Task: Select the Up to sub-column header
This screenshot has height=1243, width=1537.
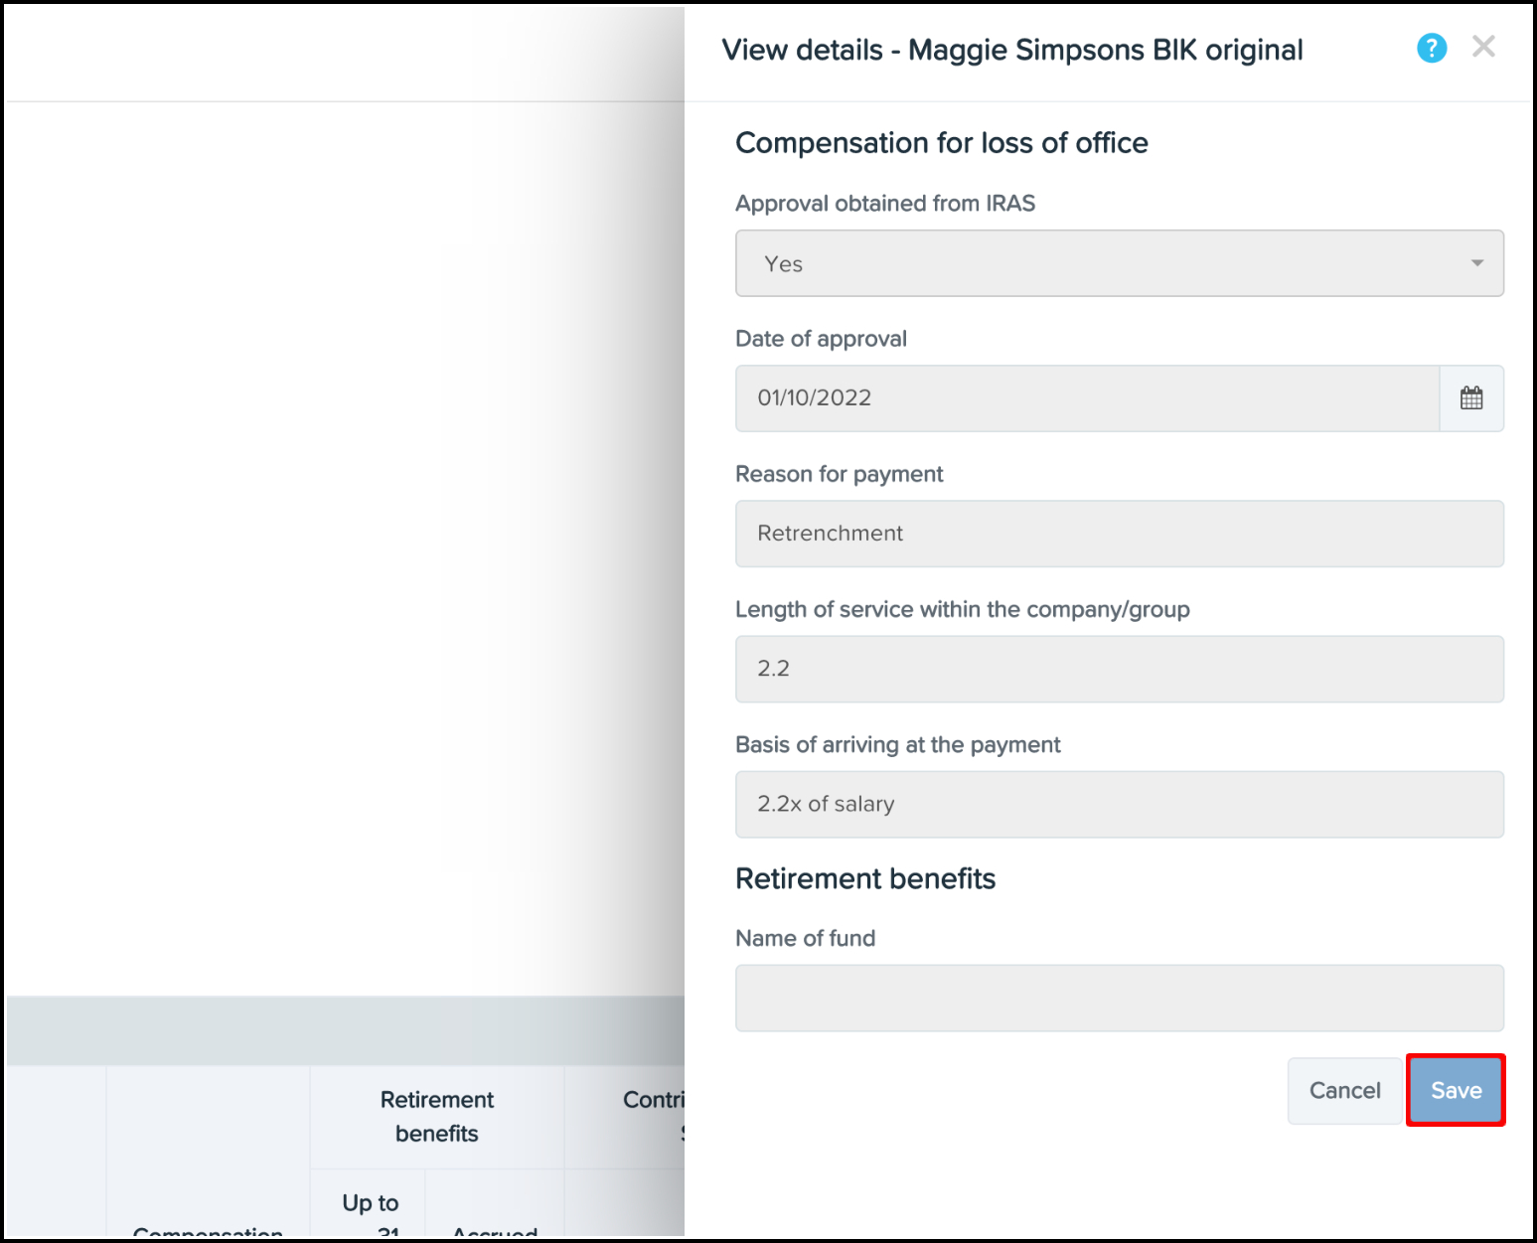Action: tap(370, 1204)
